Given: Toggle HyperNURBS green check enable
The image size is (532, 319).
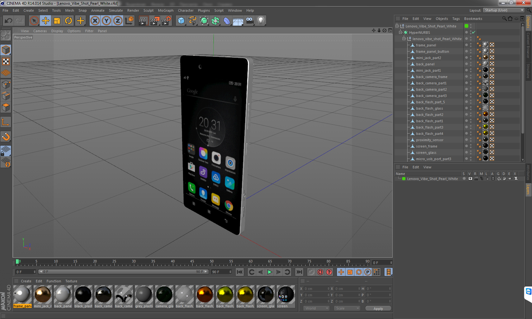Looking at the screenshot, I should [x=474, y=32].
